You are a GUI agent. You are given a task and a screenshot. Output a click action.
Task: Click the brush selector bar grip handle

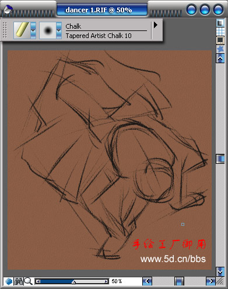(5, 30)
